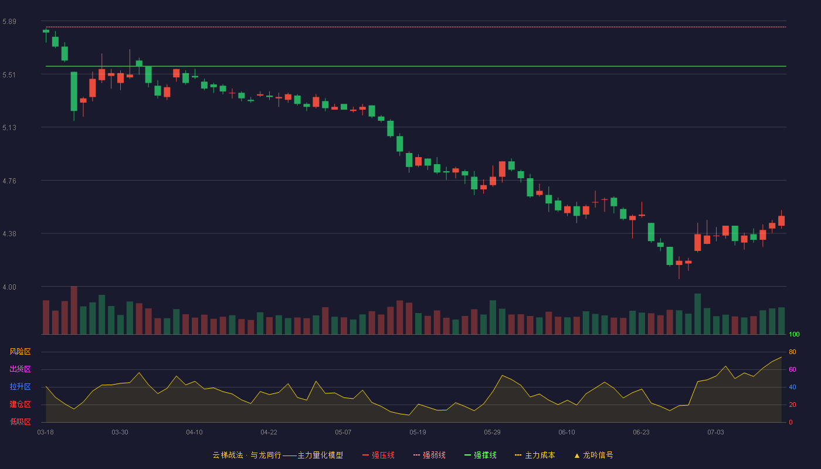Click the 出货区 zone label

pos(20,369)
